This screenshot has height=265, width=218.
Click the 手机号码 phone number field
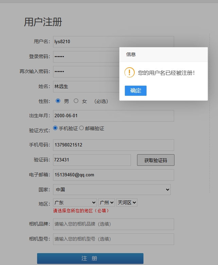pyautogui.click(x=113, y=145)
